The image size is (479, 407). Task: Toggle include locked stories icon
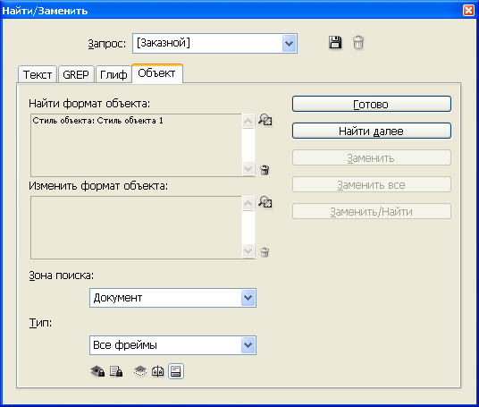click(116, 371)
